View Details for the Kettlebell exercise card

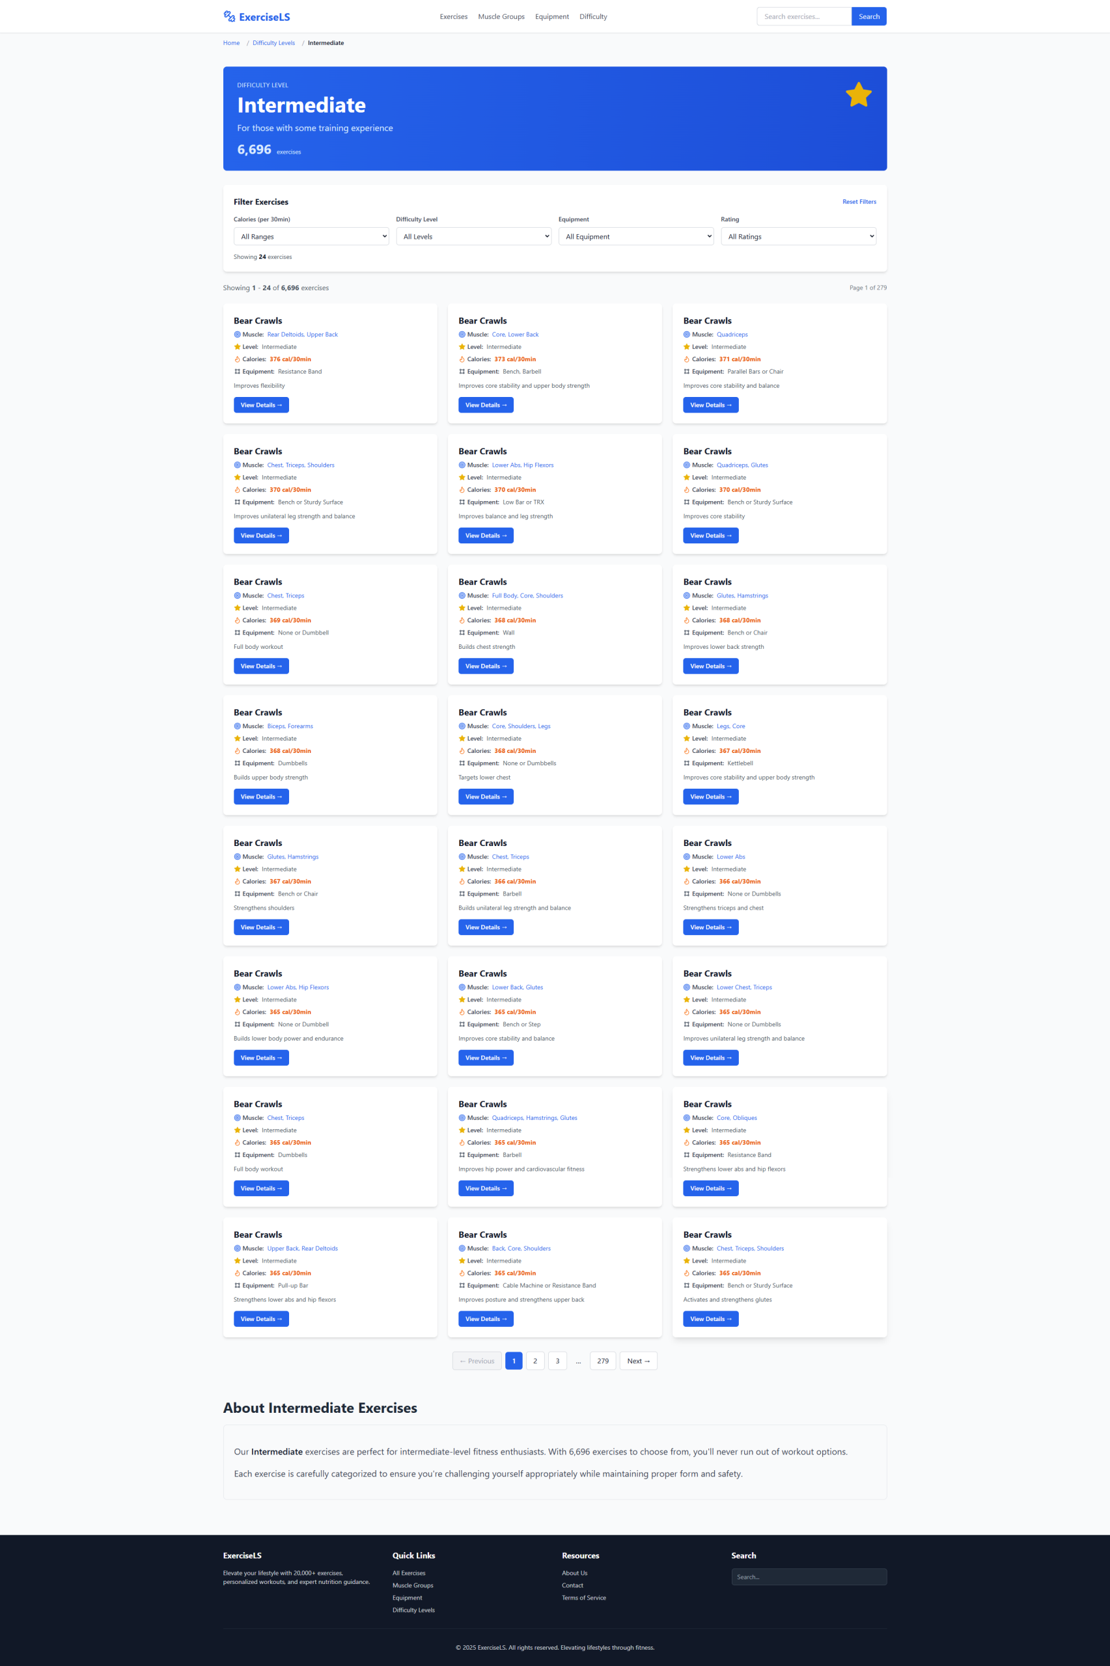click(710, 797)
